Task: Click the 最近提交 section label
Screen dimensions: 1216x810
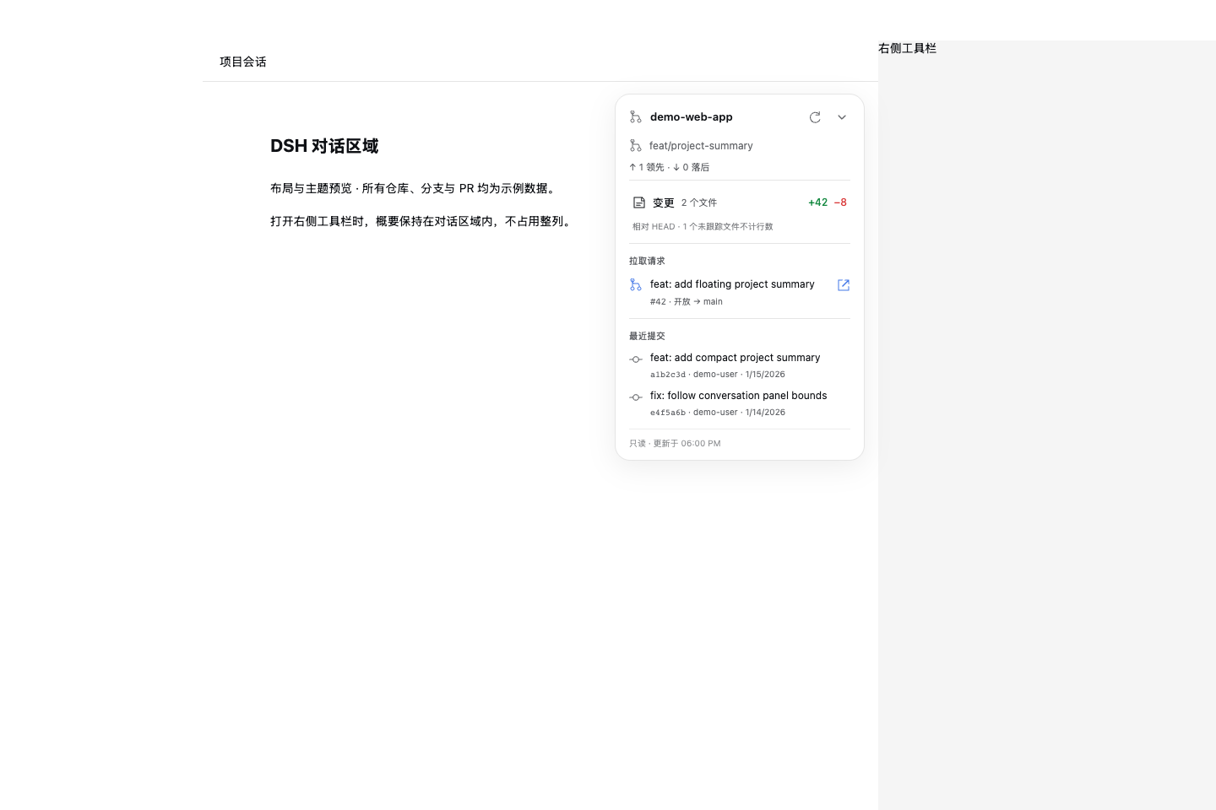Action: click(647, 336)
